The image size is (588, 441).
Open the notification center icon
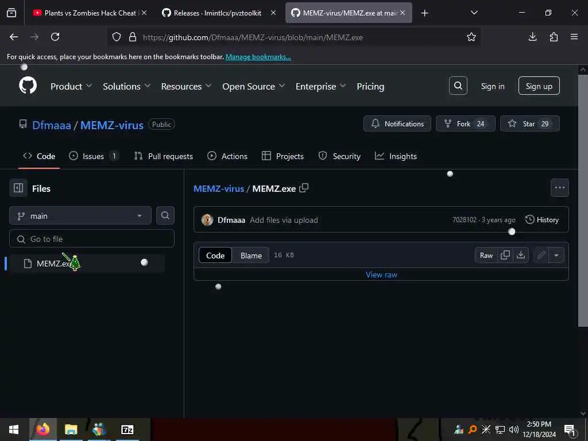570,430
